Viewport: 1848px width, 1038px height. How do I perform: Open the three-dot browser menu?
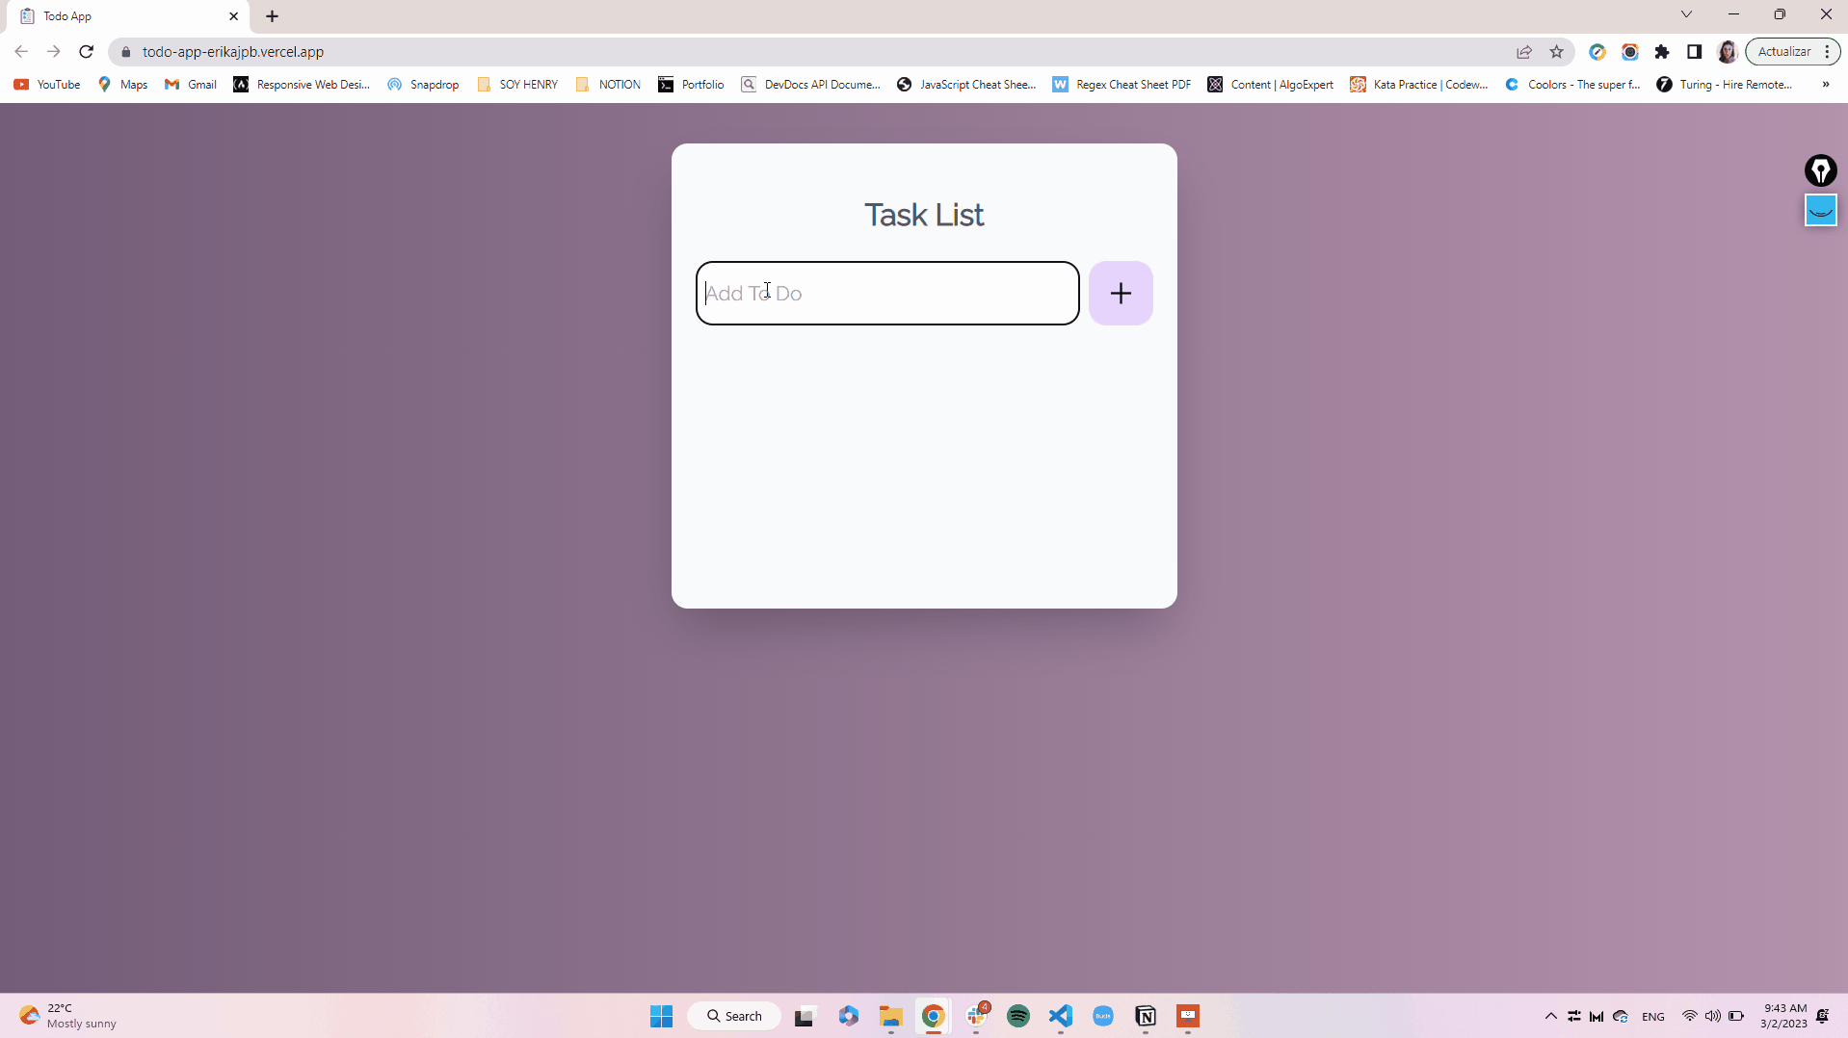[x=1828, y=52]
